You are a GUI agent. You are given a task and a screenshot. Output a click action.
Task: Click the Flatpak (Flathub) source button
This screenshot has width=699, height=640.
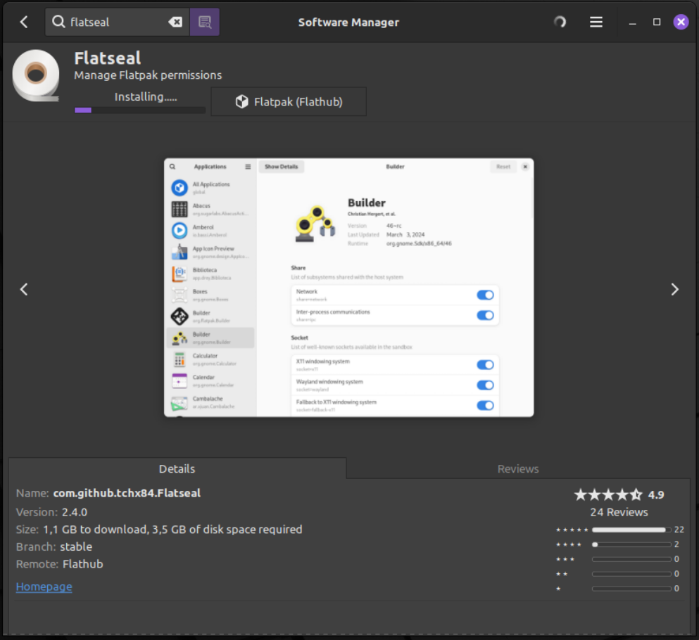[x=289, y=102]
